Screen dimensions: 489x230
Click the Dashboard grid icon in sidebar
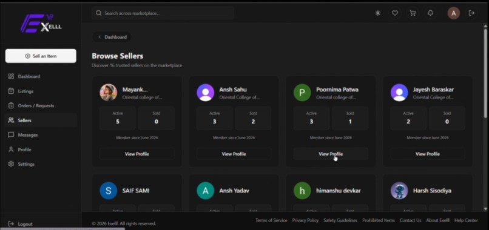tap(12, 76)
